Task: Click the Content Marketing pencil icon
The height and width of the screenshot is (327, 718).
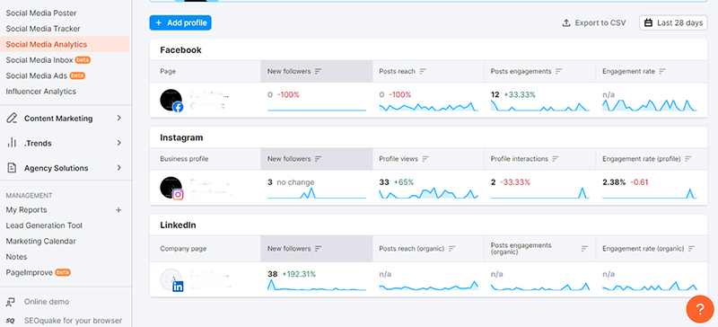Action: [12, 119]
